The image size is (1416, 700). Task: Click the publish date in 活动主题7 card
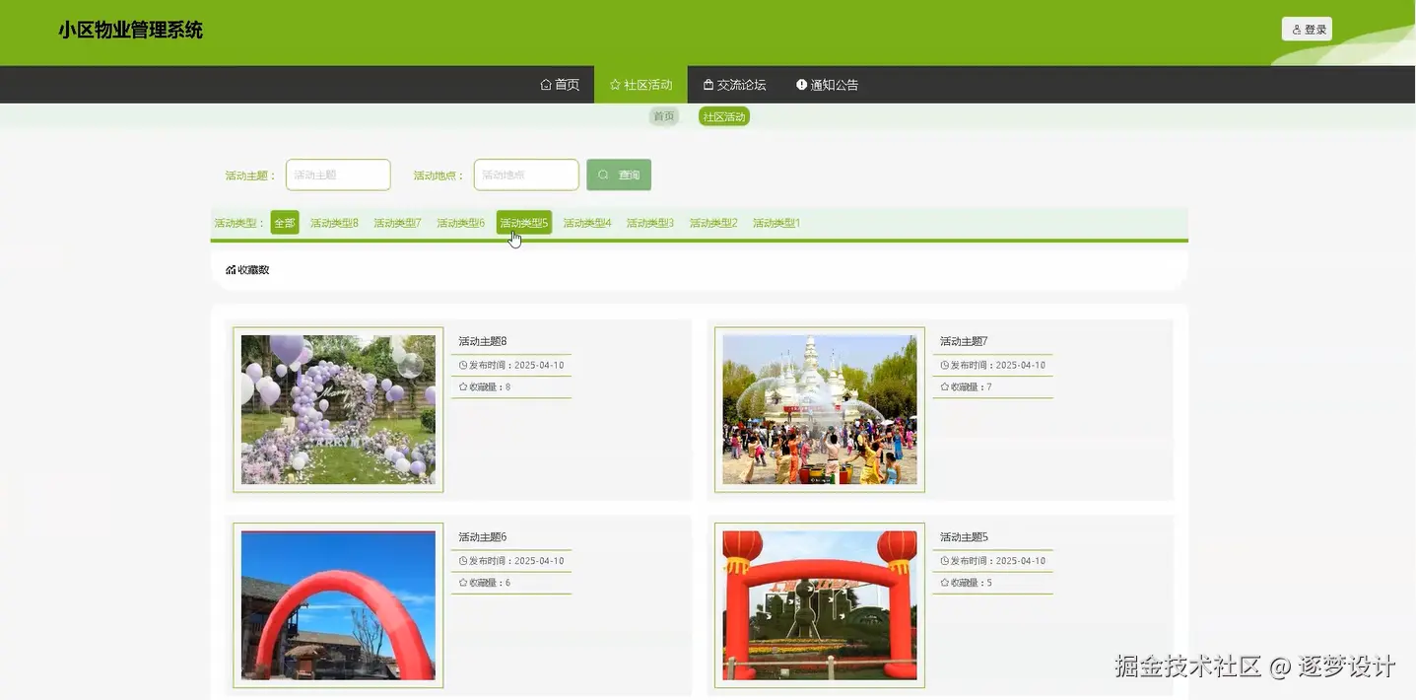coord(1021,365)
